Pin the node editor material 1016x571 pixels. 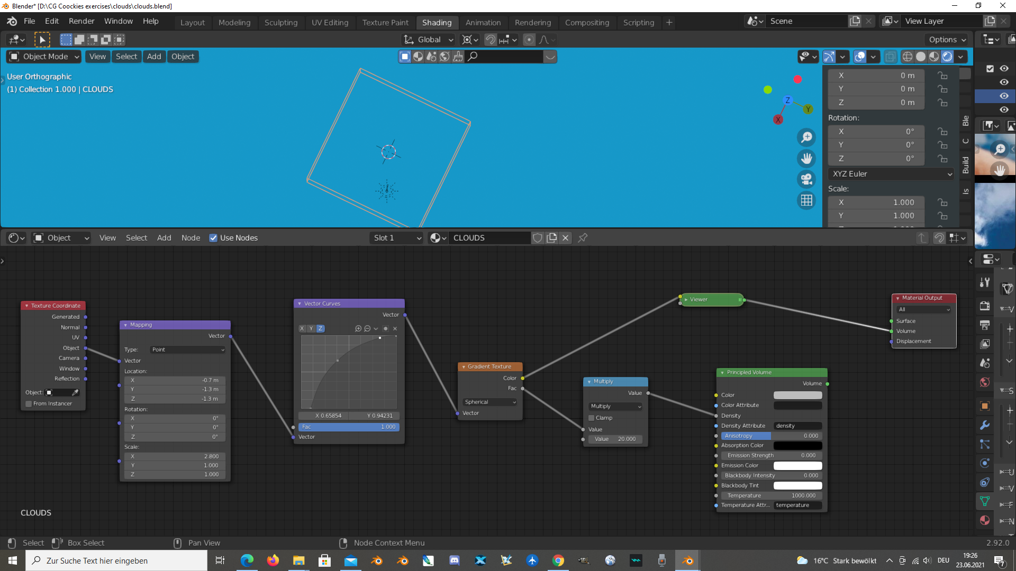(x=583, y=238)
